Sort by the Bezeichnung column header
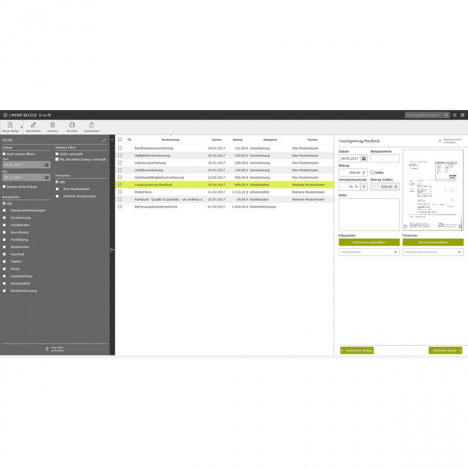 click(x=170, y=140)
